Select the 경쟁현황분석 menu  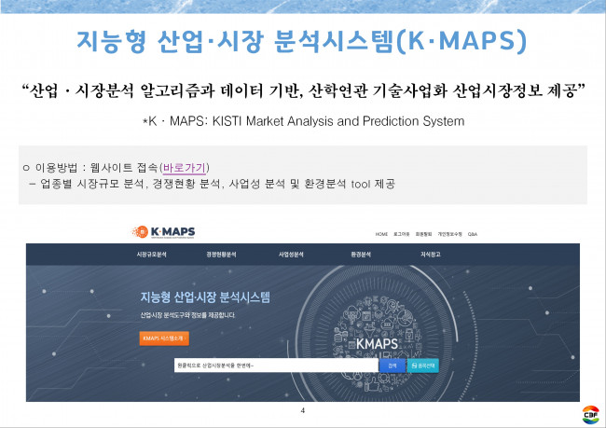tap(221, 255)
